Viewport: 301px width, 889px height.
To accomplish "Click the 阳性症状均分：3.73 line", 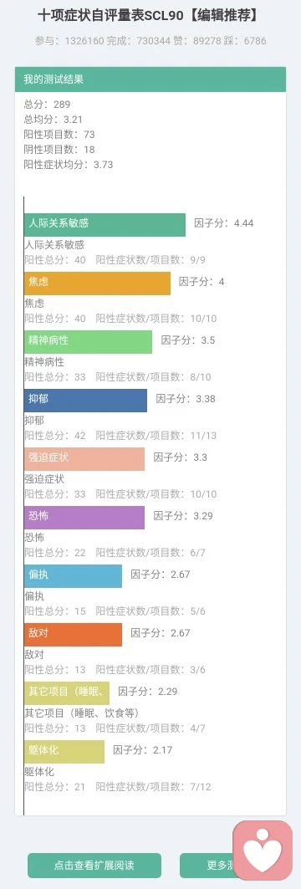I will tap(69, 165).
